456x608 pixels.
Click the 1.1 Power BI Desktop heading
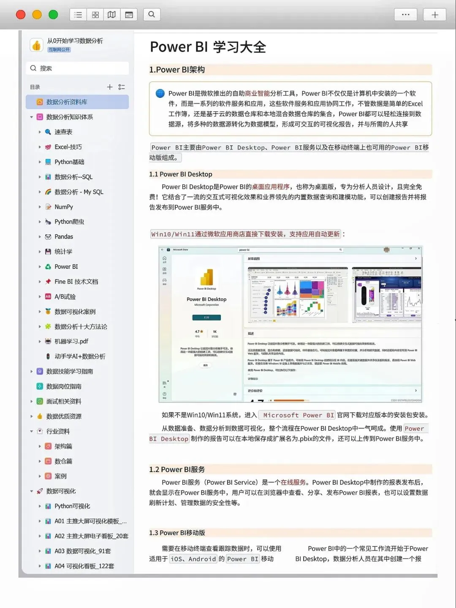181,174
